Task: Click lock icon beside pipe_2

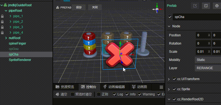Action: (x=2, y=22)
